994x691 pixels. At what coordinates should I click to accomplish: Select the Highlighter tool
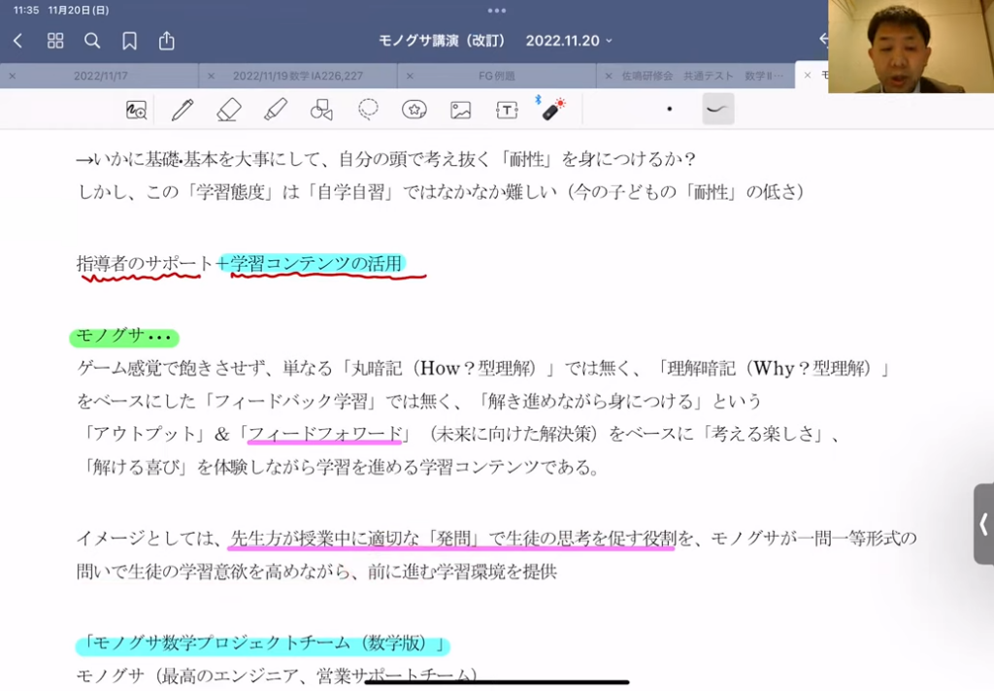point(275,110)
